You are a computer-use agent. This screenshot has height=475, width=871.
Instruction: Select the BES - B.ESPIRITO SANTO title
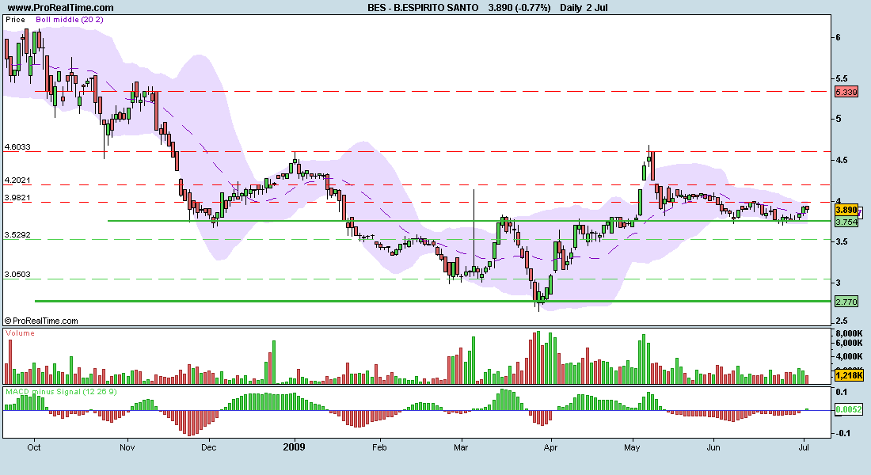(423, 8)
